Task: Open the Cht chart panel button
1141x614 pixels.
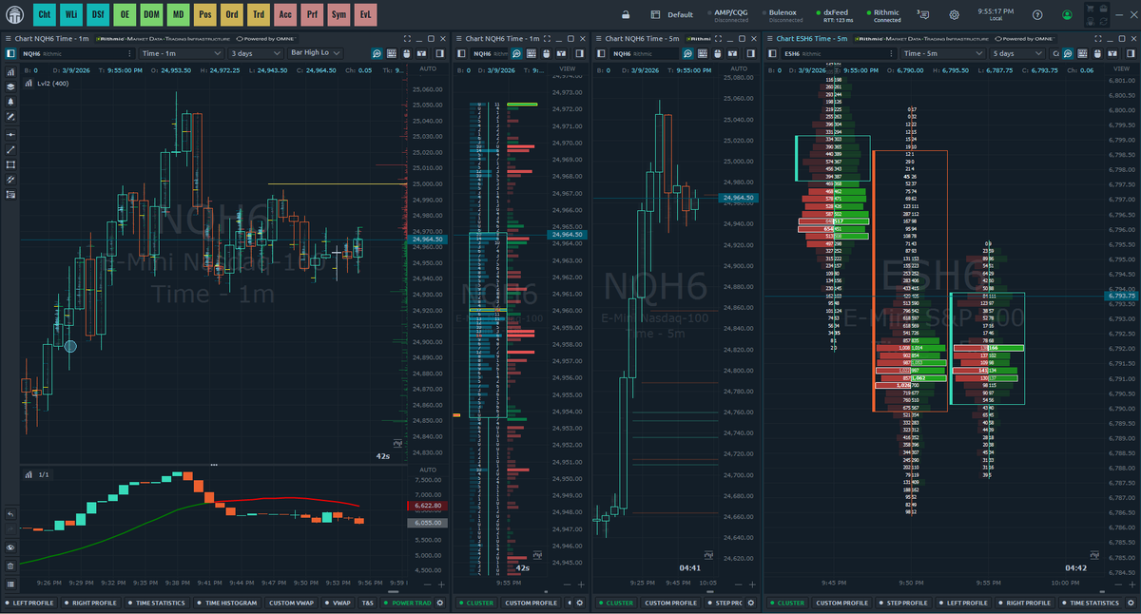Action: [45, 15]
